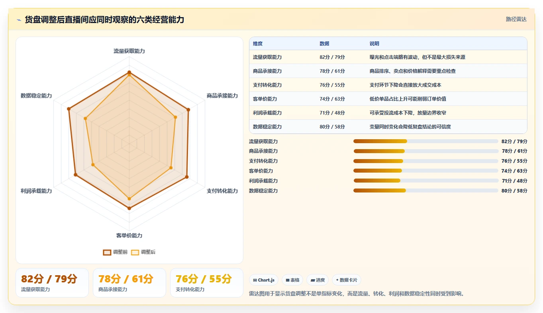Click the 商品承接能力 progress bar

click(426, 151)
